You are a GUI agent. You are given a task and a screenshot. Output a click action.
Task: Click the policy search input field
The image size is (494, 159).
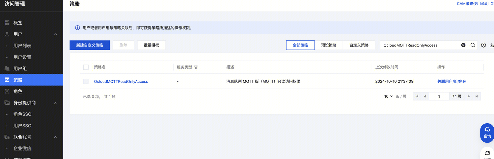(421, 45)
